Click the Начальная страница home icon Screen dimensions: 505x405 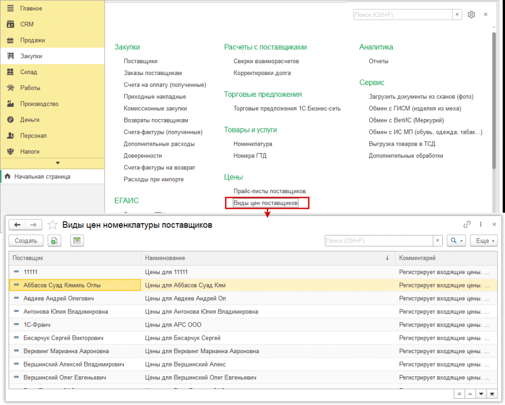pyautogui.click(x=8, y=176)
